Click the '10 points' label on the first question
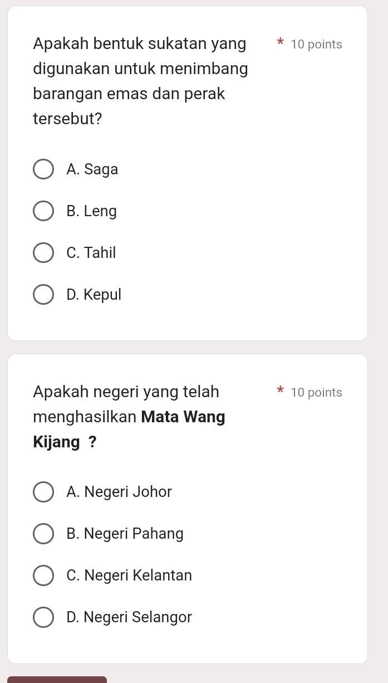The width and height of the screenshot is (388, 683). point(316,45)
